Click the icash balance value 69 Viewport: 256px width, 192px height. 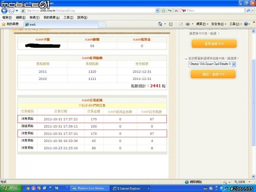click(x=92, y=46)
